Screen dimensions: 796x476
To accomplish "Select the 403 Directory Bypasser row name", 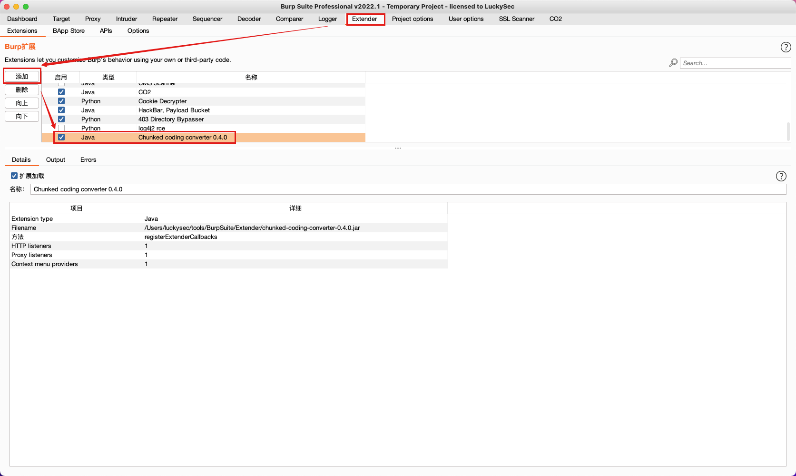I will [171, 119].
